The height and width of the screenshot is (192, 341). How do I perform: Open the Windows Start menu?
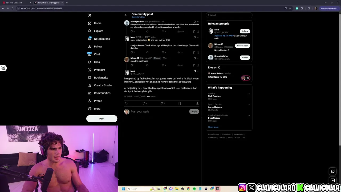(123, 189)
